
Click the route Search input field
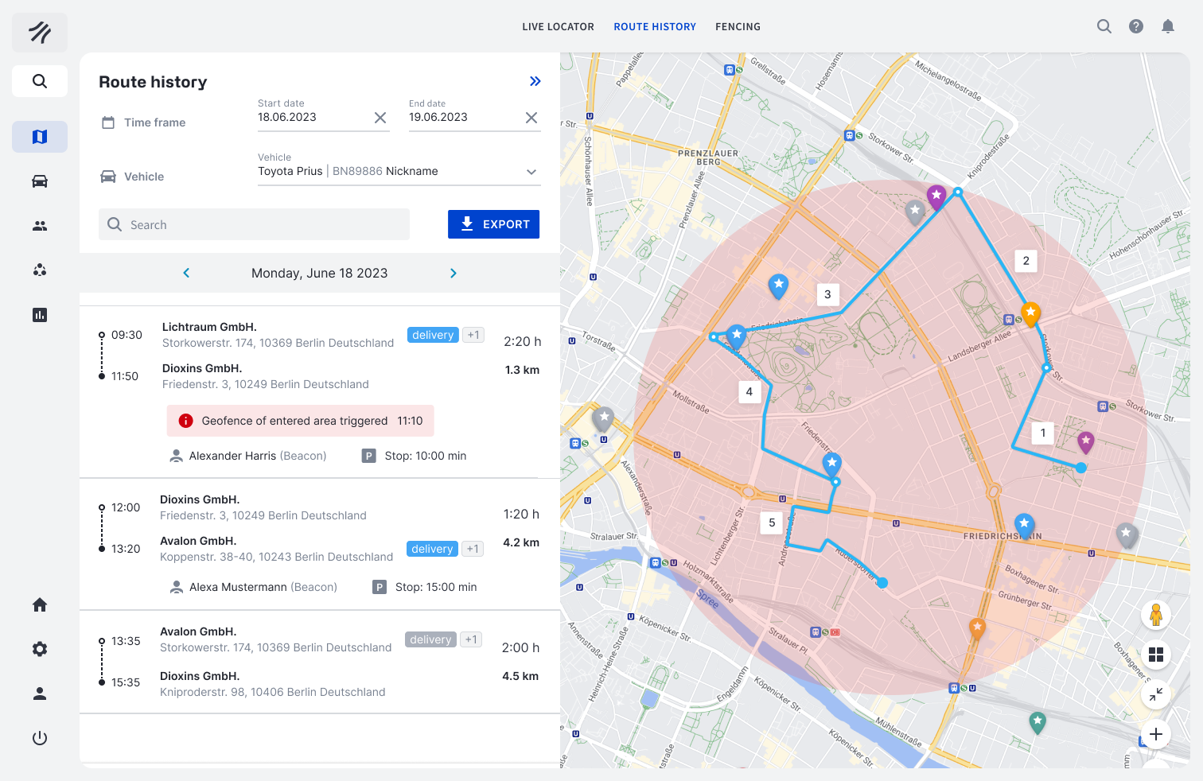255,225
